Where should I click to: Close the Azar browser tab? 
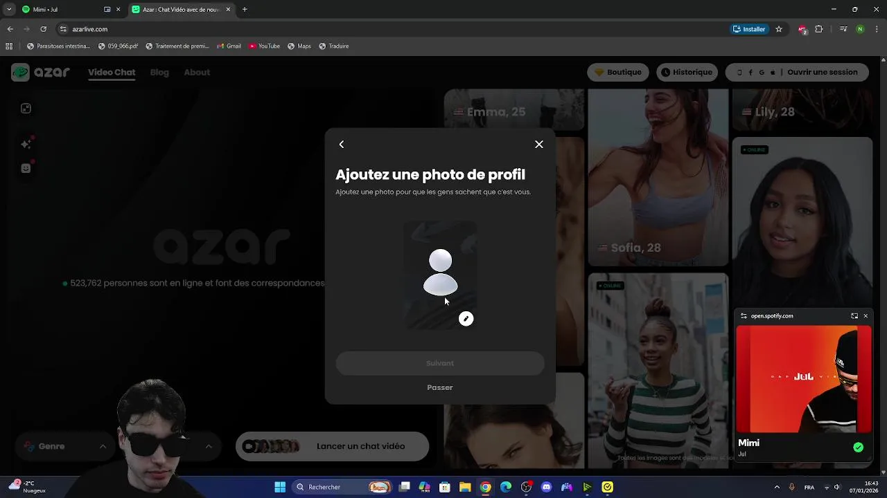pyautogui.click(x=228, y=10)
